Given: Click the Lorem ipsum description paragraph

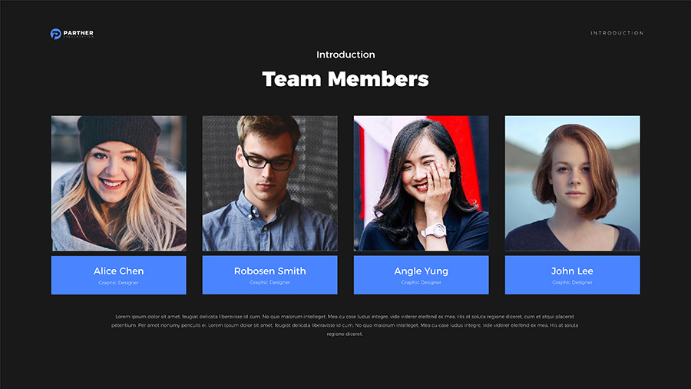Looking at the screenshot, I should pyautogui.click(x=345, y=325).
